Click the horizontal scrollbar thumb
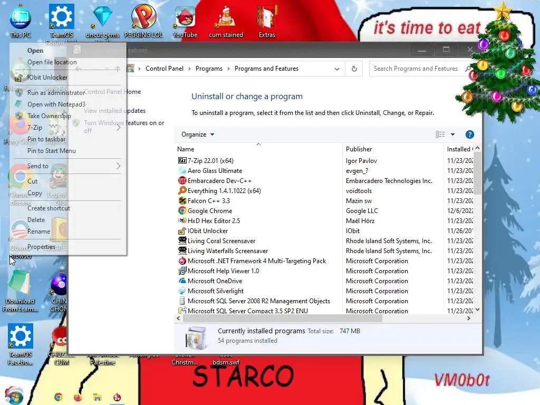The height and width of the screenshot is (405, 540). pyautogui.click(x=283, y=318)
